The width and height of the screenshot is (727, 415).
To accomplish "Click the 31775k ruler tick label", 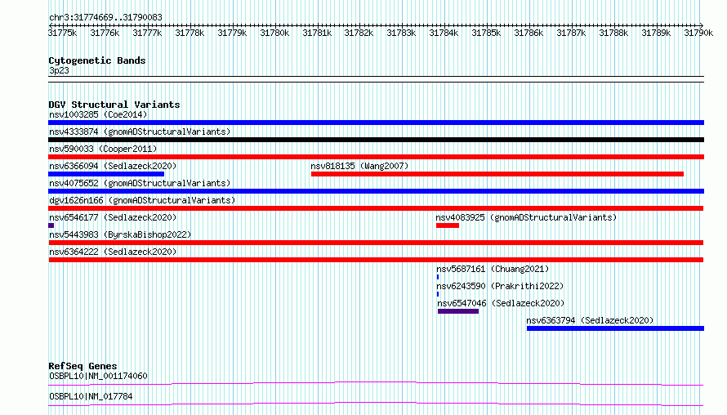I will click(63, 33).
